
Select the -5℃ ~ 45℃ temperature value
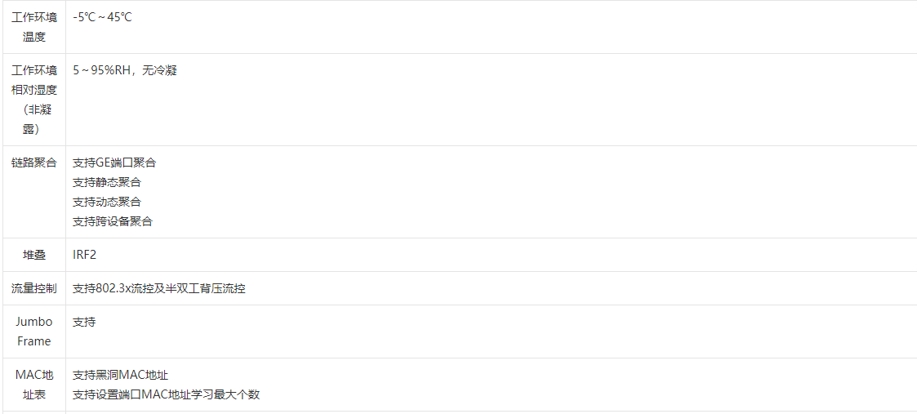(x=102, y=17)
